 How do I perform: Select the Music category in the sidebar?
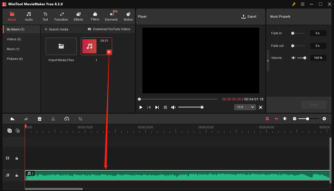point(13,49)
